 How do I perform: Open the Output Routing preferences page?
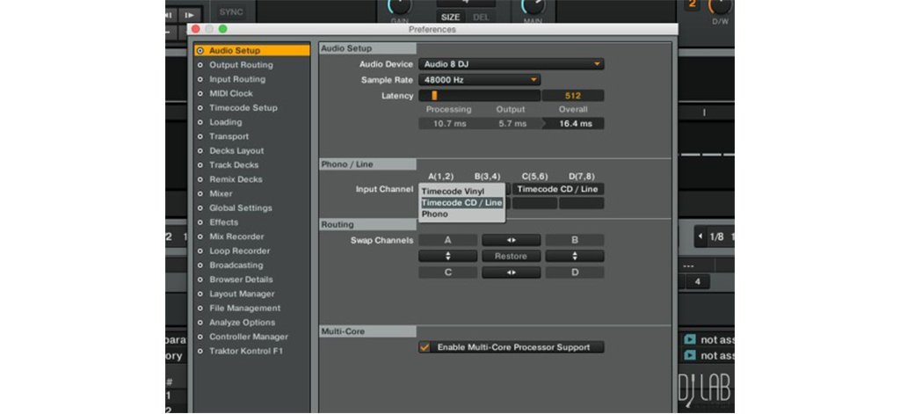click(x=241, y=65)
